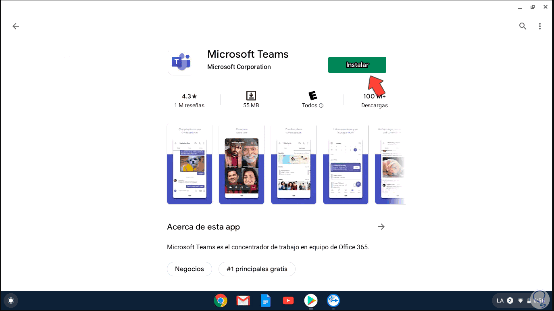554x311 pixels.
Task: Open the group coordination screenshot thumbnail
Action: click(x=294, y=165)
